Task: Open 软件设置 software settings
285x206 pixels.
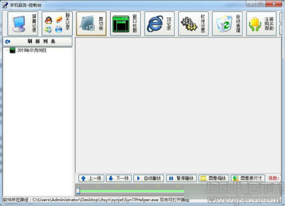Action: 193,24
